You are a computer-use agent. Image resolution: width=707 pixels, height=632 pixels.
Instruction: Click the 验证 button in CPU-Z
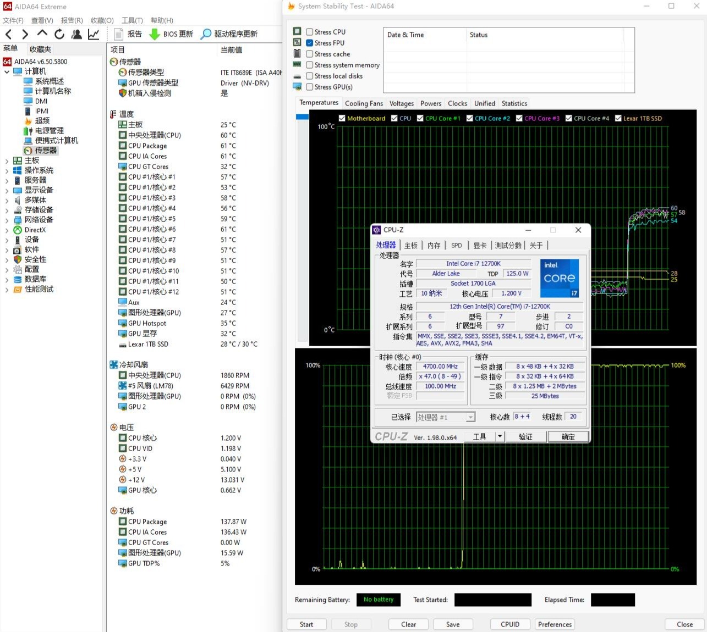point(525,436)
